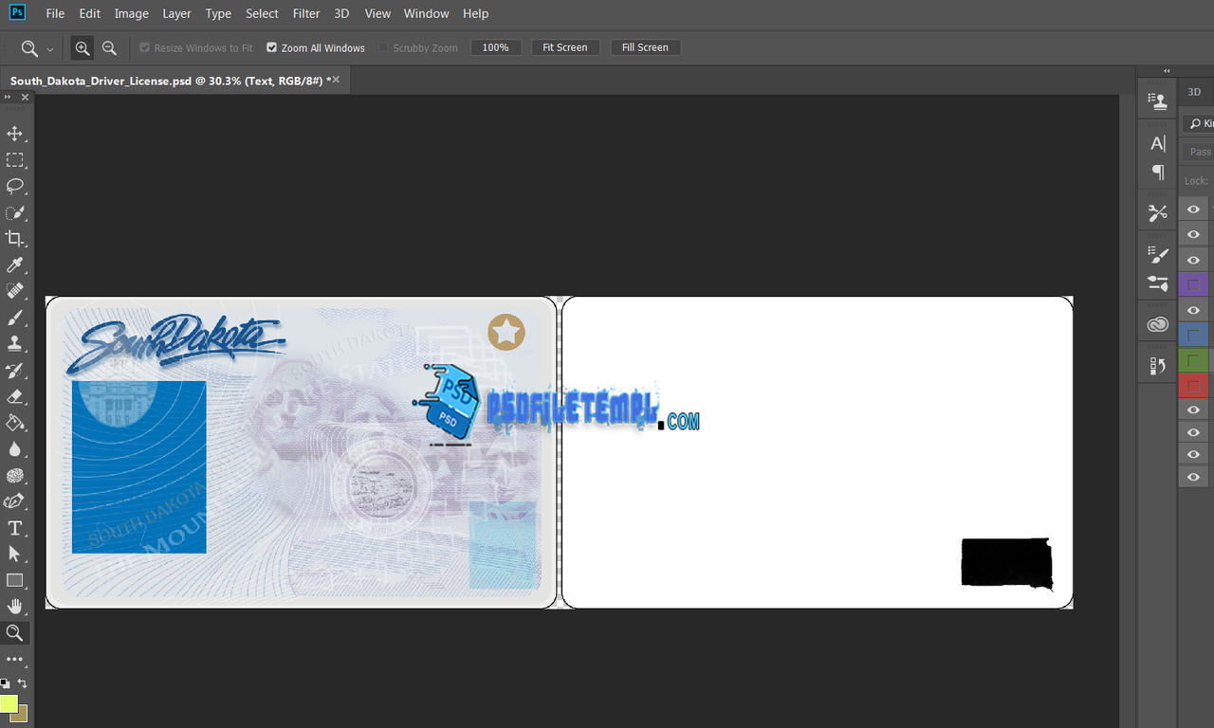
Task: Hide the layer eye directly below red box
Action: (1193, 409)
